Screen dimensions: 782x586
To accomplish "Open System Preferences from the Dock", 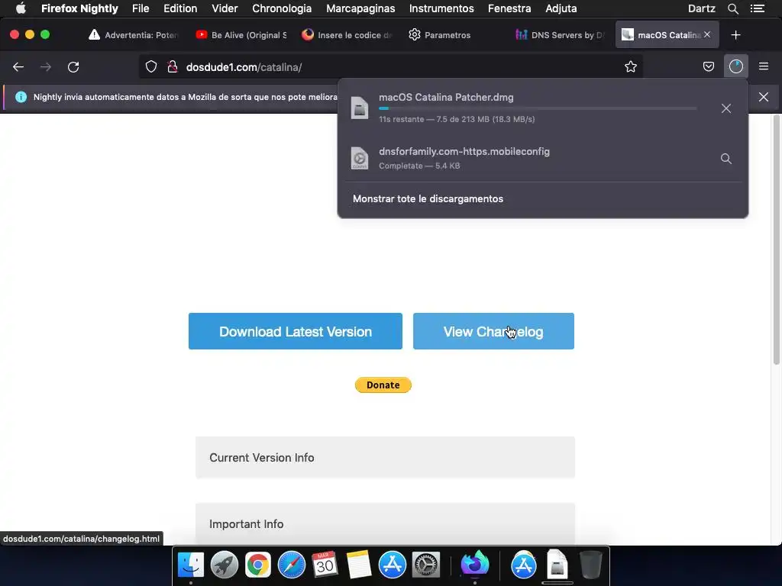I will pos(425,565).
